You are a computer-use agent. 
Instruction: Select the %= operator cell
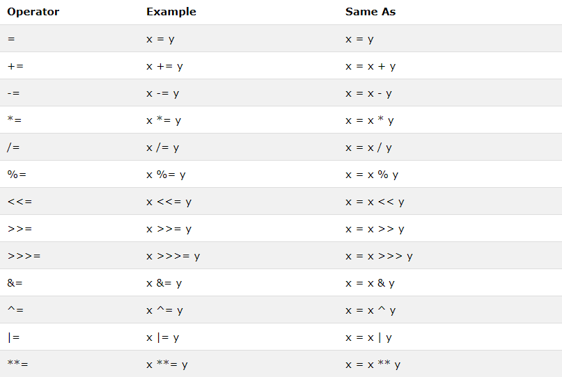click(x=17, y=175)
